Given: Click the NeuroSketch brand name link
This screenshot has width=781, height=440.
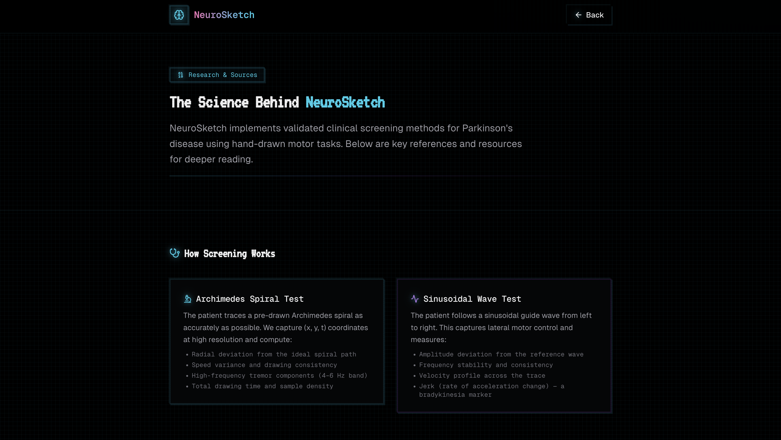Looking at the screenshot, I should coord(224,15).
